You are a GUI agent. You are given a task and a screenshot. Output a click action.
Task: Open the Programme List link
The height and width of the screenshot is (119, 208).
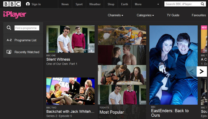pos(25,40)
